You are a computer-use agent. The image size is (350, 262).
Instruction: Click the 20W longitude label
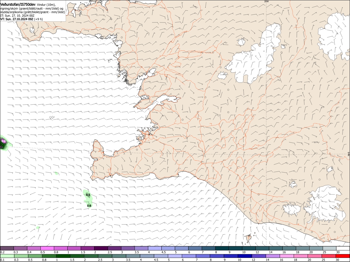pos(266,1)
